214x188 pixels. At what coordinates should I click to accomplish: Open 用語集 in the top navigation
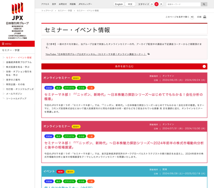pyautogui.click(x=73, y=4)
